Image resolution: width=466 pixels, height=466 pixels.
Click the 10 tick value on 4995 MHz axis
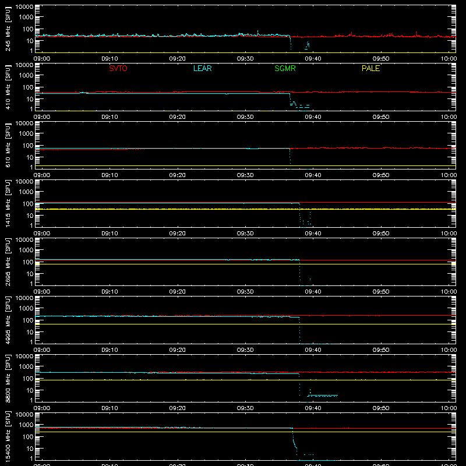tap(30, 332)
